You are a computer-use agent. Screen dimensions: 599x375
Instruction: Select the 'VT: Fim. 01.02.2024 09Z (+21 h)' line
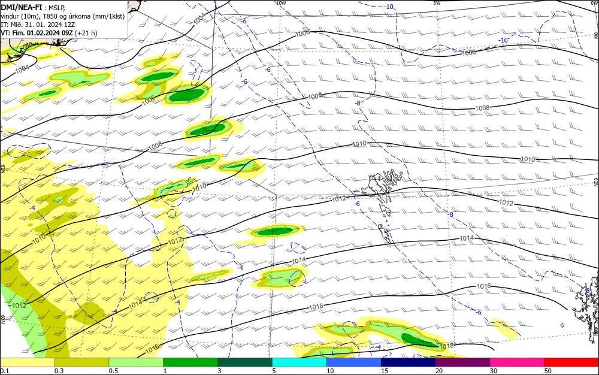[49, 33]
